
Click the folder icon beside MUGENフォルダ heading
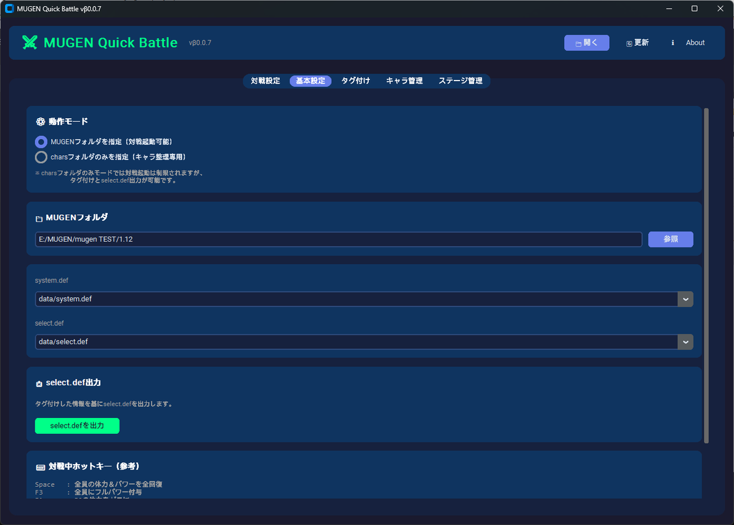tap(39, 218)
